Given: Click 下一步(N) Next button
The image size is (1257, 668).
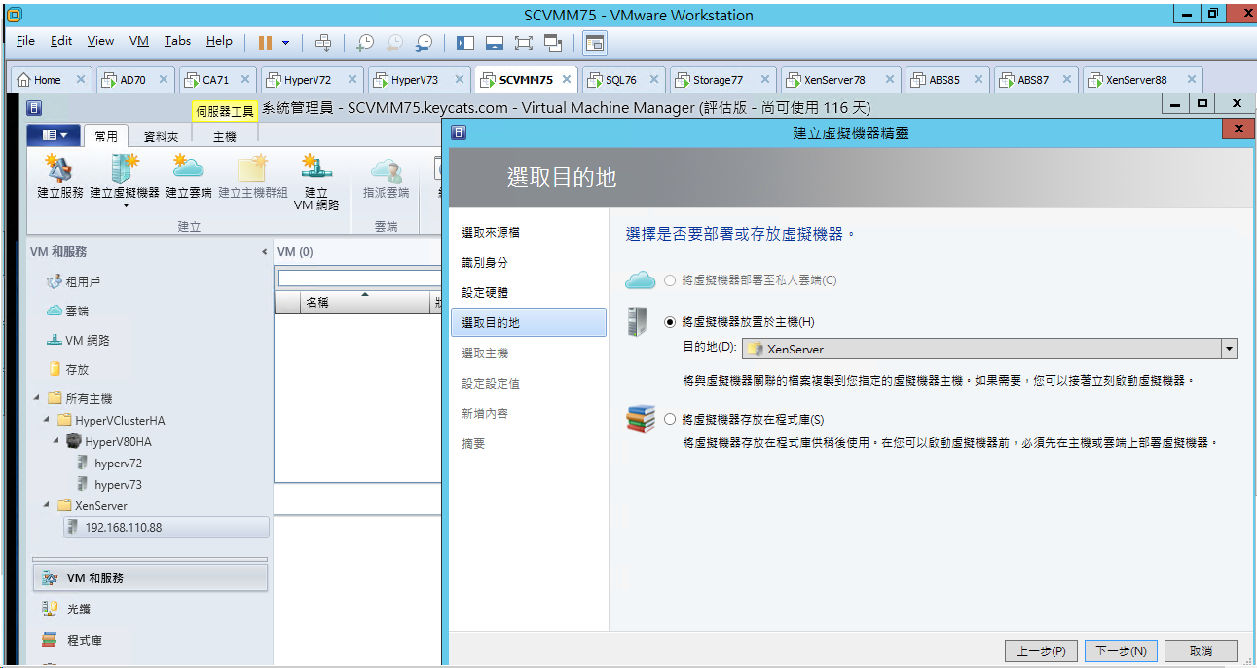Looking at the screenshot, I should coord(1121,650).
